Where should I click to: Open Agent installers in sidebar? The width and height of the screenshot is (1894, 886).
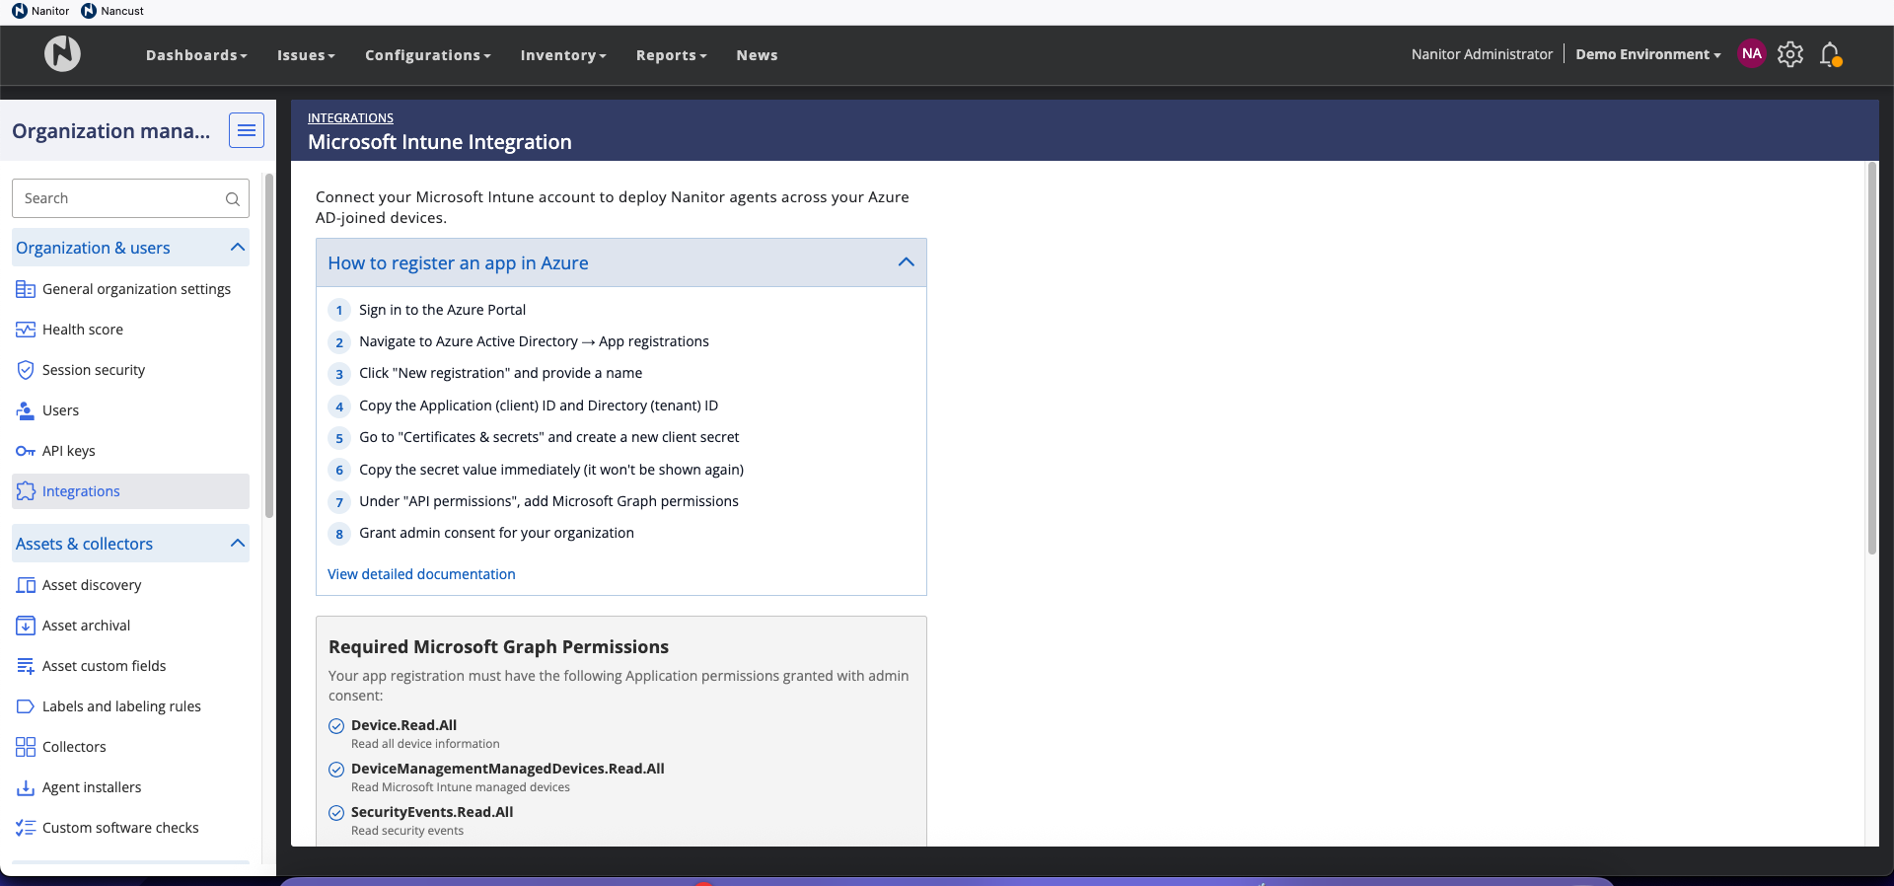click(91, 787)
